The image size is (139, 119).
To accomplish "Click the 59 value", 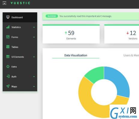I will point(71,33).
